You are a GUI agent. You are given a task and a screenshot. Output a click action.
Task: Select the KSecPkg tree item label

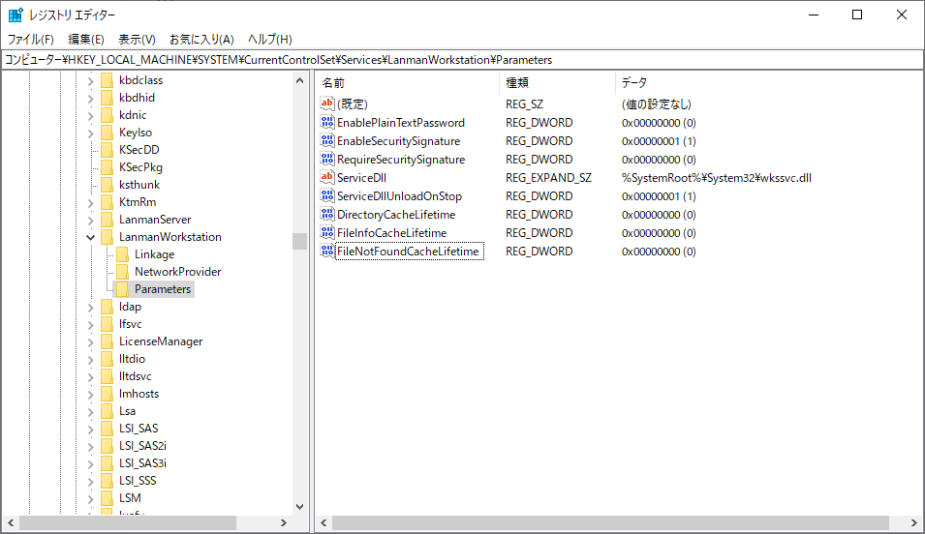click(x=140, y=166)
